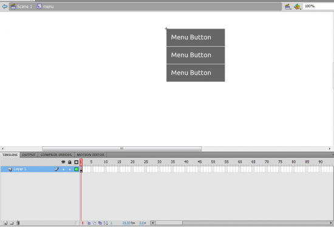The height and width of the screenshot is (227, 334).
Task: Click the back arrow to exit symbol editing
Action: tap(5, 7)
